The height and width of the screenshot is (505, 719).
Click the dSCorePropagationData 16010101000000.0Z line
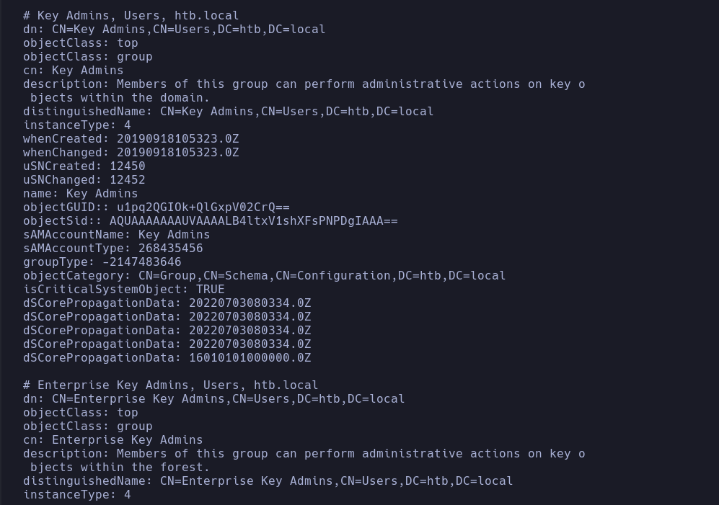167,358
